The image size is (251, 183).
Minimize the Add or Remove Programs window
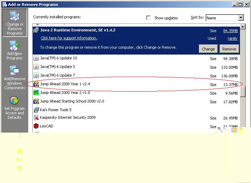point(234,4)
